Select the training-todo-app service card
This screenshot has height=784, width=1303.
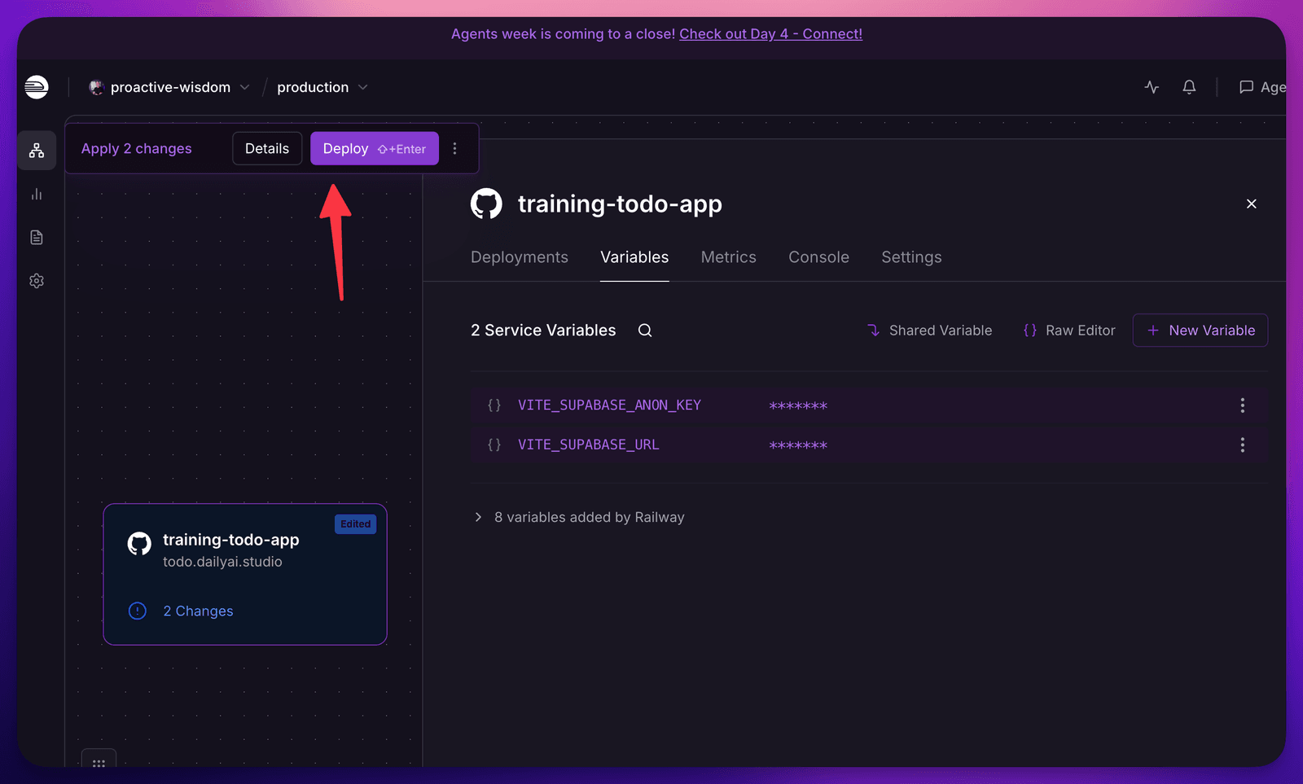pyautogui.click(x=245, y=574)
